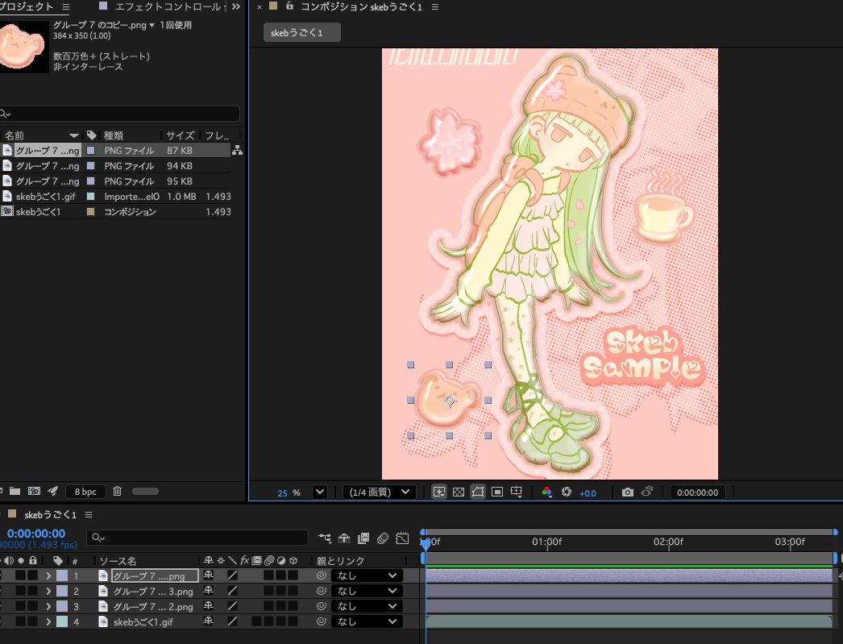Toggle fast previews in the viewer footer
Image resolution: width=843 pixels, height=644 pixels.
438,492
